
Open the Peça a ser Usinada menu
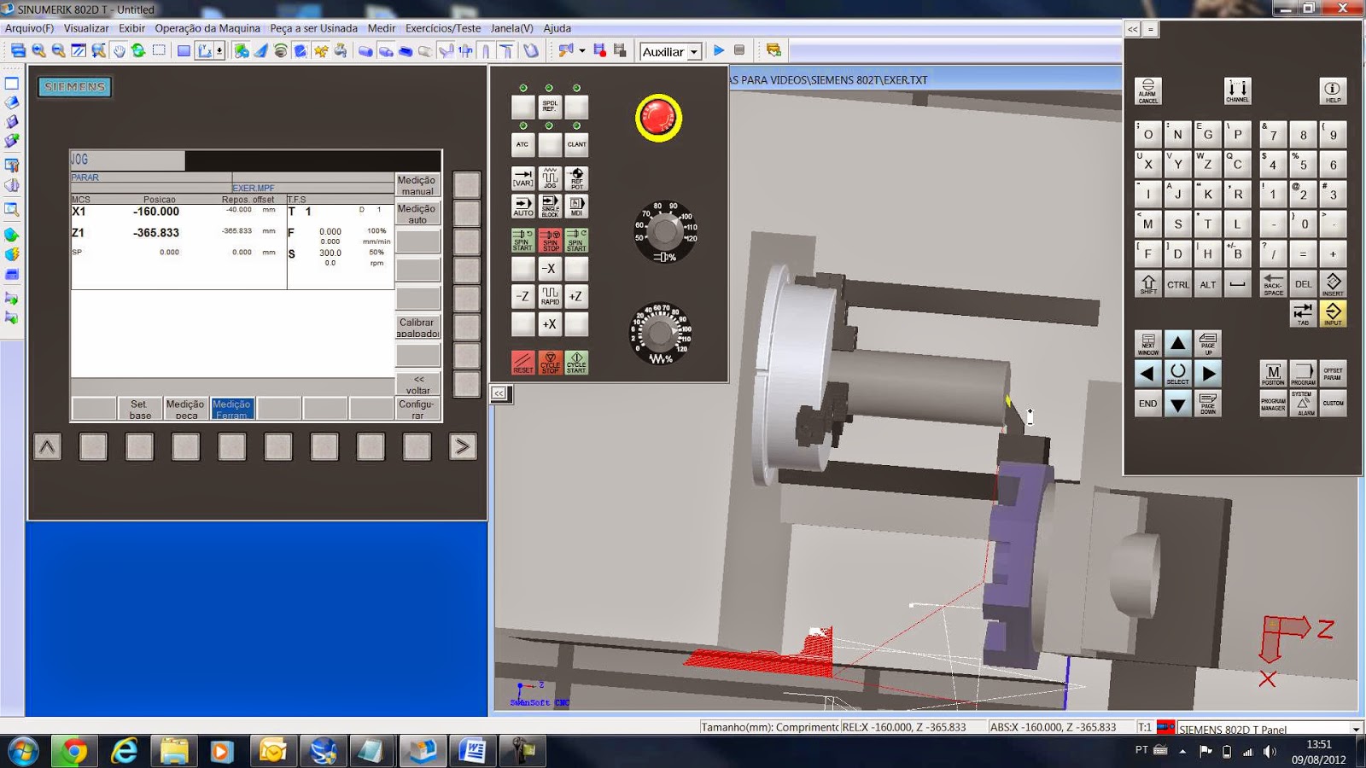click(x=313, y=28)
